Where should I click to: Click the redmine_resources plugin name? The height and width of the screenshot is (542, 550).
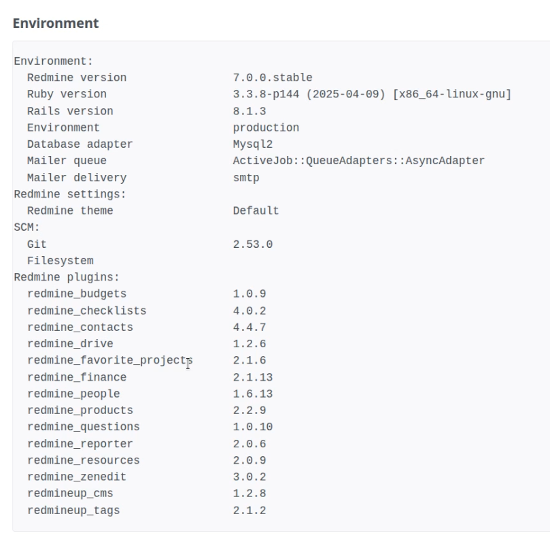point(84,460)
